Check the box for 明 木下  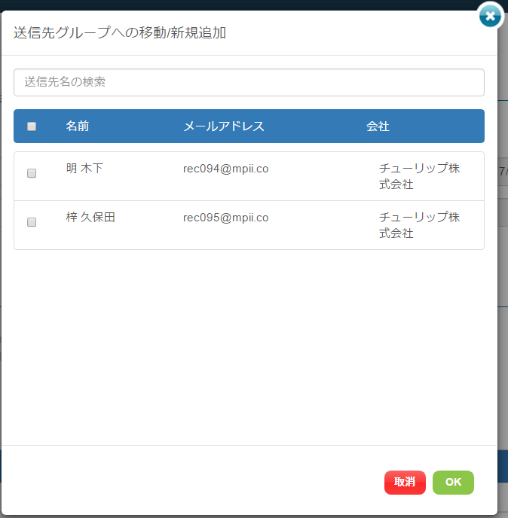[32, 173]
